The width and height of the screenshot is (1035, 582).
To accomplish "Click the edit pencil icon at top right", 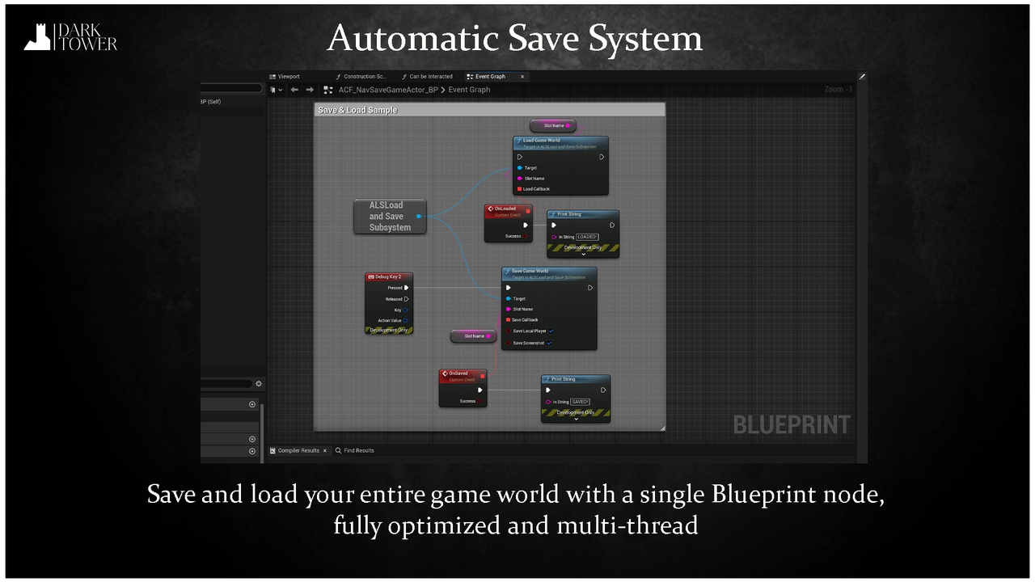I will pos(861,76).
